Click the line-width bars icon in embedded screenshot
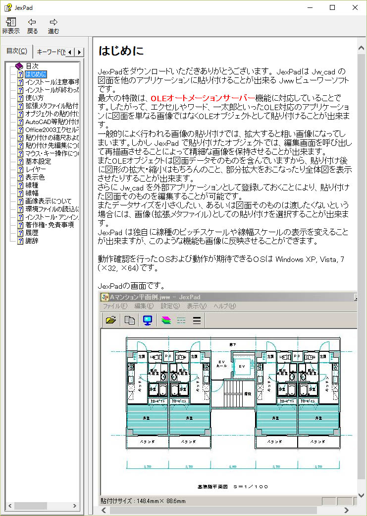 [197, 320]
